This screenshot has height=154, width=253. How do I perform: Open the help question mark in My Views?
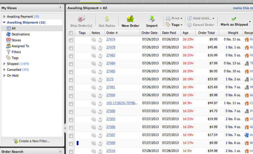pyautogui.click(x=60, y=8)
